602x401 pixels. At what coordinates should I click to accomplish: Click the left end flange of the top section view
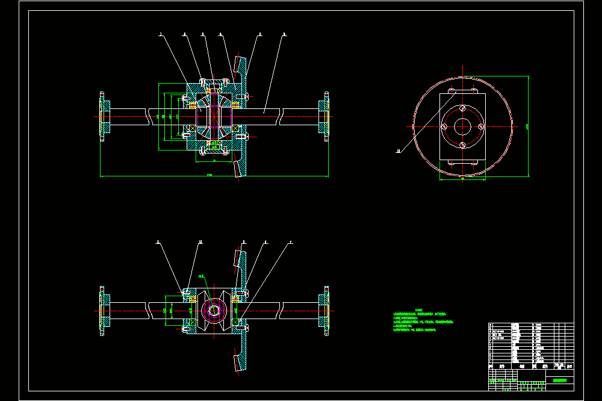[104, 116]
